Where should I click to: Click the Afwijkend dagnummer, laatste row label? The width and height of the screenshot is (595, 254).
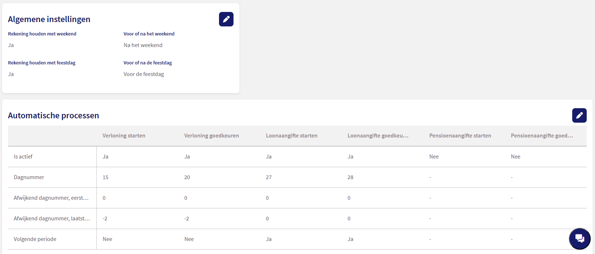[x=52, y=219]
